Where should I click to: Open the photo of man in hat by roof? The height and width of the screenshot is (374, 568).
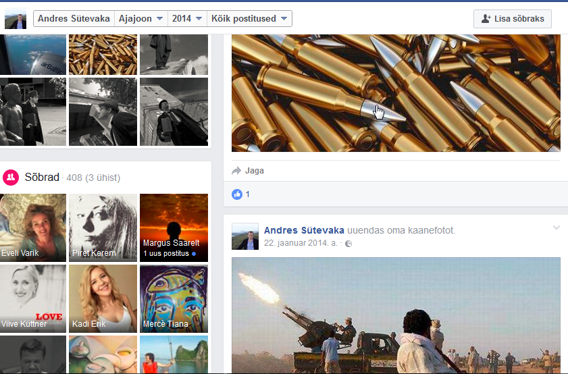pos(103,111)
